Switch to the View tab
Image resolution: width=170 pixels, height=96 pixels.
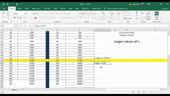tap(70, 9)
